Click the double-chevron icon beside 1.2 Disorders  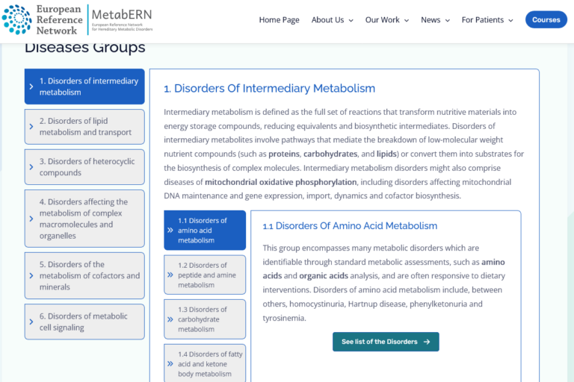pyautogui.click(x=170, y=275)
